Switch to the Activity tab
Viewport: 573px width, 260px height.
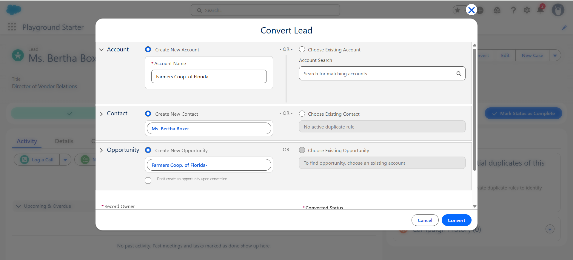pyautogui.click(x=27, y=141)
